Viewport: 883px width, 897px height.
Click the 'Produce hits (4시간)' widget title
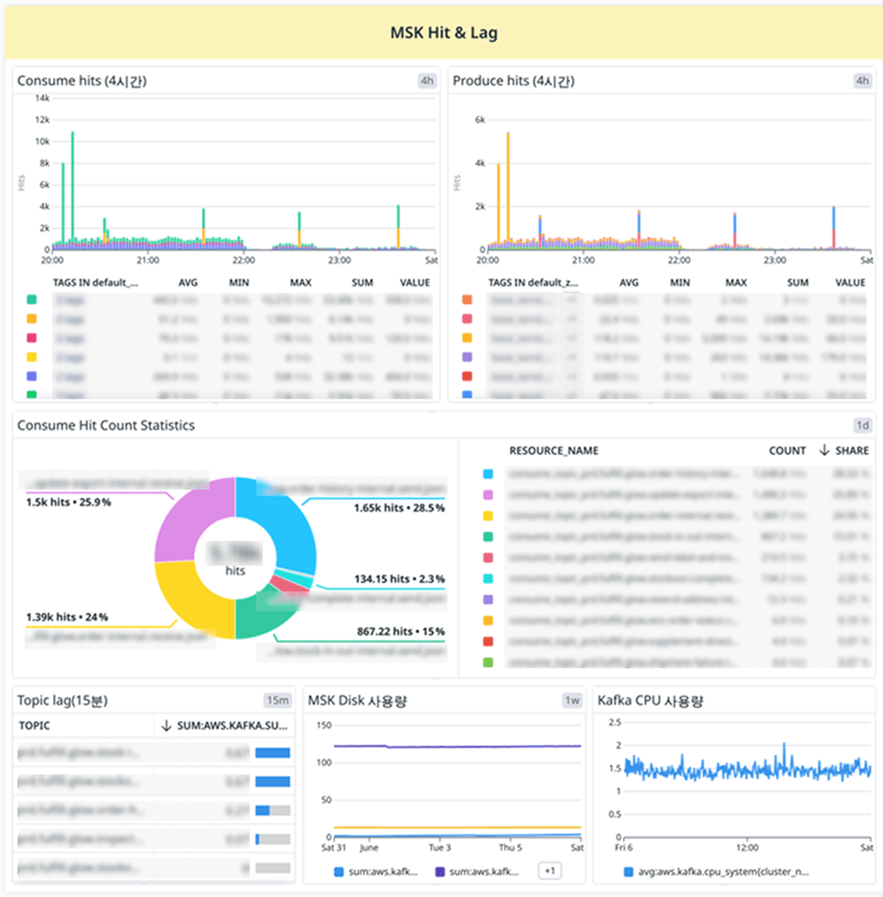coord(513,81)
